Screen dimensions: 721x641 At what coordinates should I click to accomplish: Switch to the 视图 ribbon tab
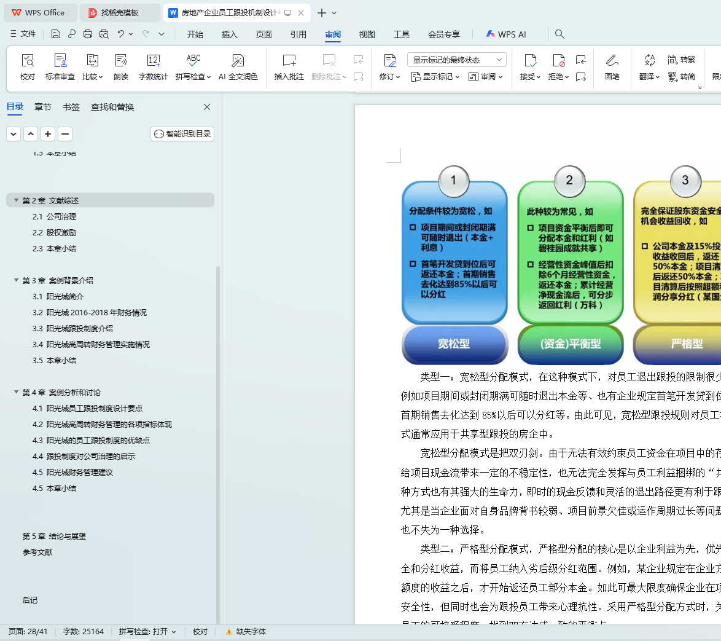tap(367, 34)
